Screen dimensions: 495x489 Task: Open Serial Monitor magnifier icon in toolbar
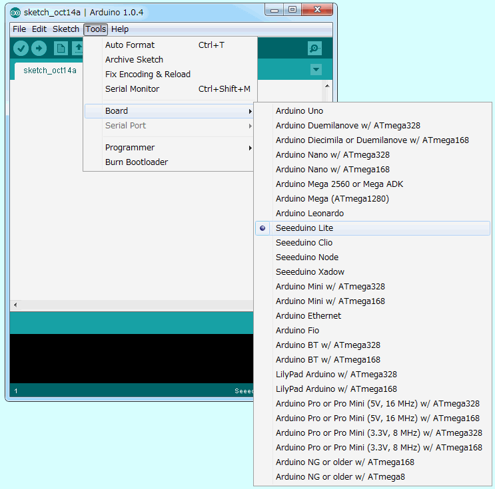314,49
